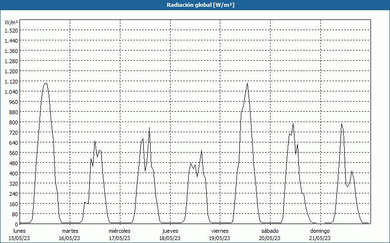Click the 20/05/23 date label
Screen dimensions: 390x243
pos(270,238)
